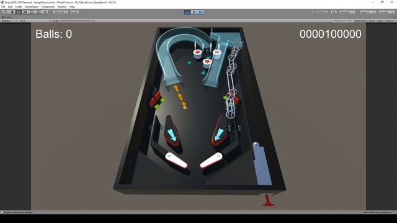
Task: Click the silver pinball in launch lane
Action: [256, 144]
